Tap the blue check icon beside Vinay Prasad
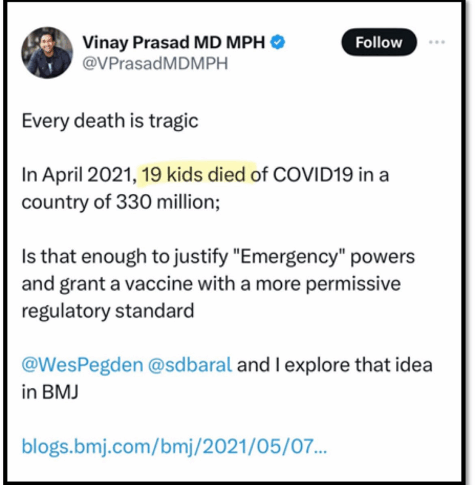This screenshot has height=485, width=475. [278, 42]
